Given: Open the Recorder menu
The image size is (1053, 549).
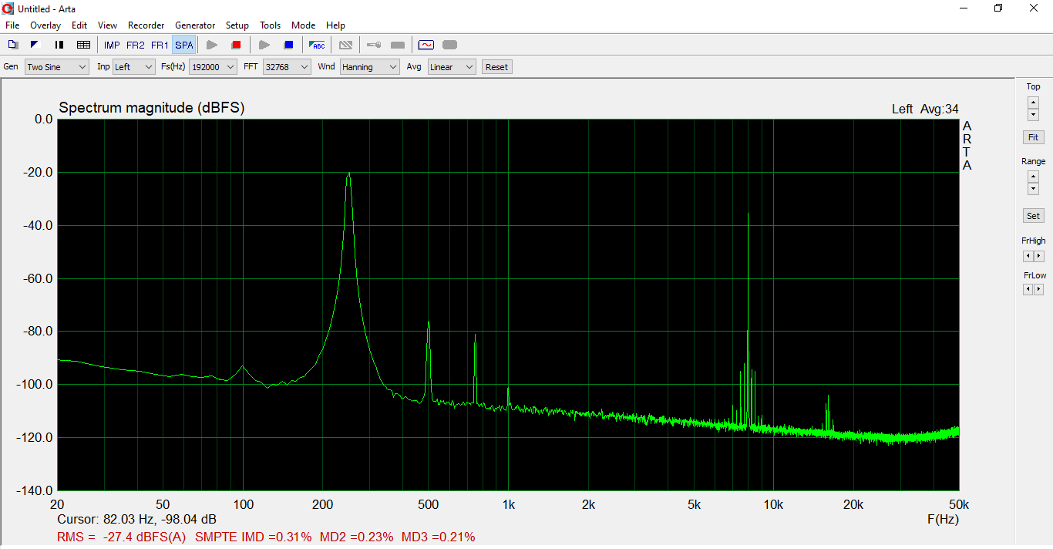Looking at the screenshot, I should tap(146, 25).
